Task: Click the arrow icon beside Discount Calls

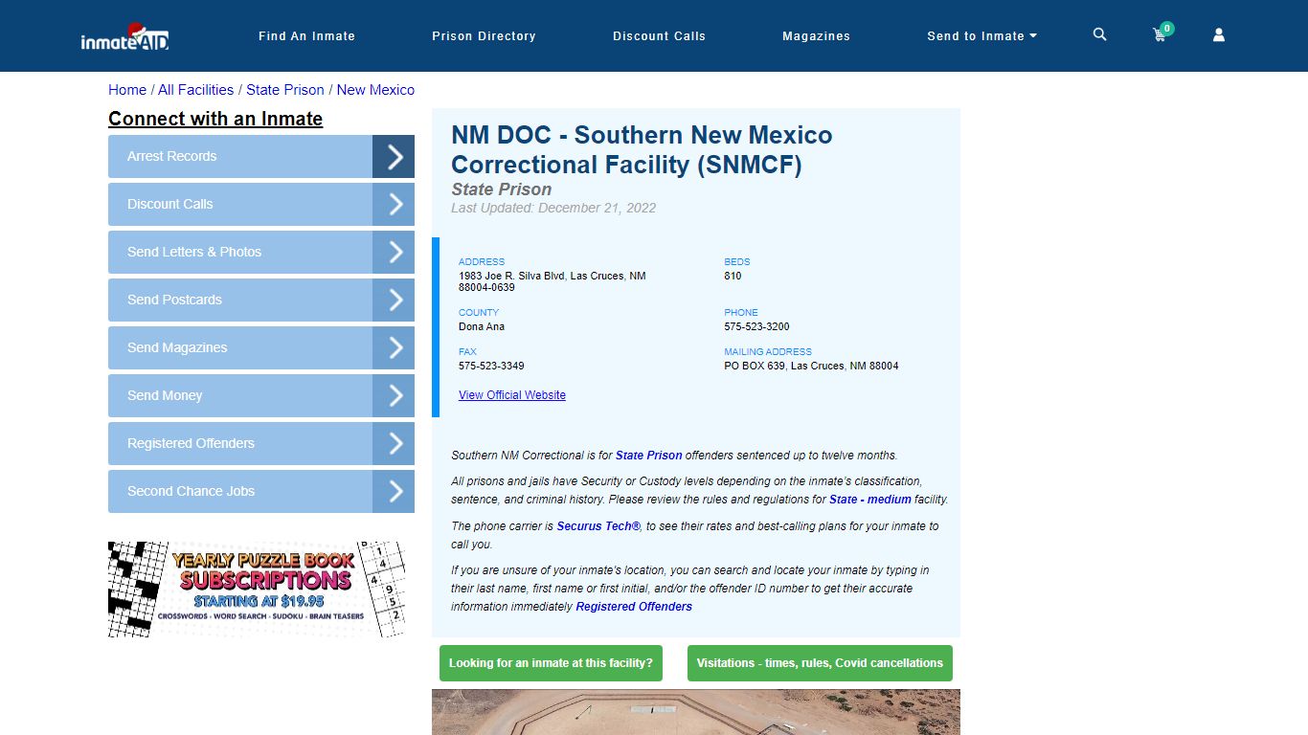Action: point(394,204)
